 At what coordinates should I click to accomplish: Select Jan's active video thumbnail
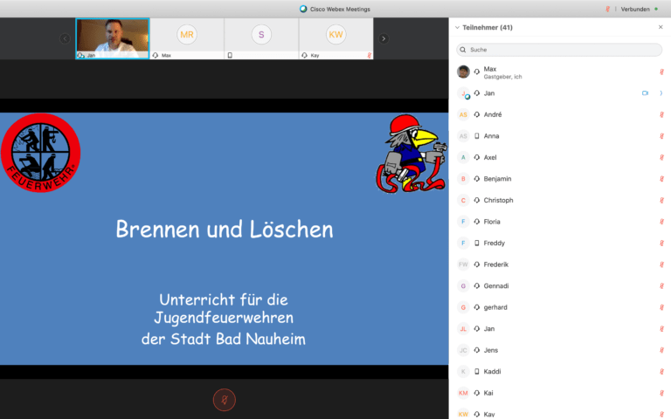[x=112, y=38]
